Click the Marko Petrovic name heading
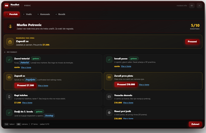This screenshot has width=206, height=133. click(x=29, y=25)
